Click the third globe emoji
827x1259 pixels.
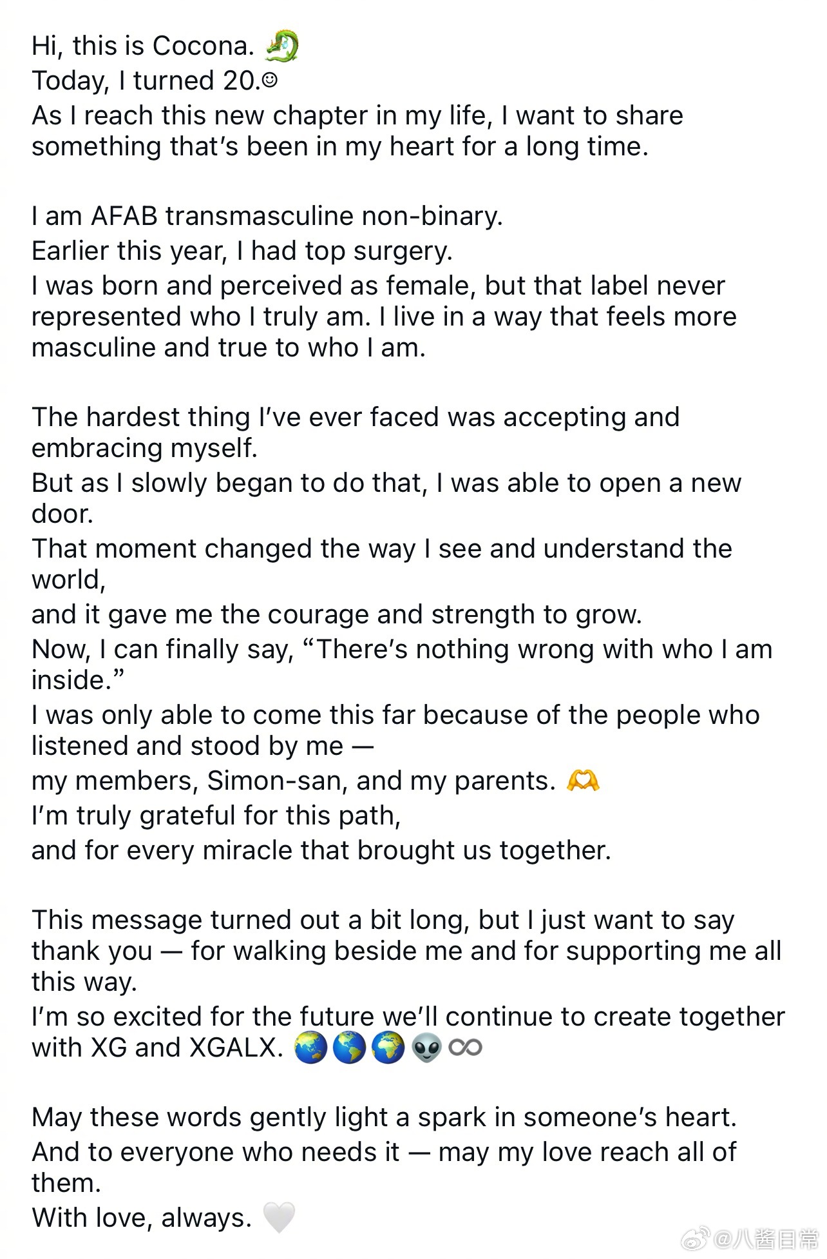click(x=388, y=1048)
